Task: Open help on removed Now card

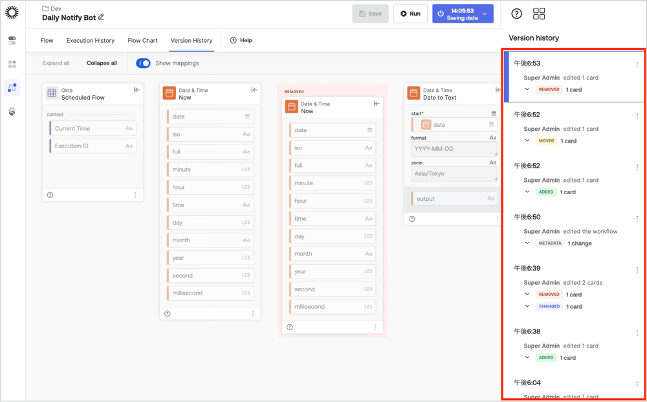Action: pos(290,328)
